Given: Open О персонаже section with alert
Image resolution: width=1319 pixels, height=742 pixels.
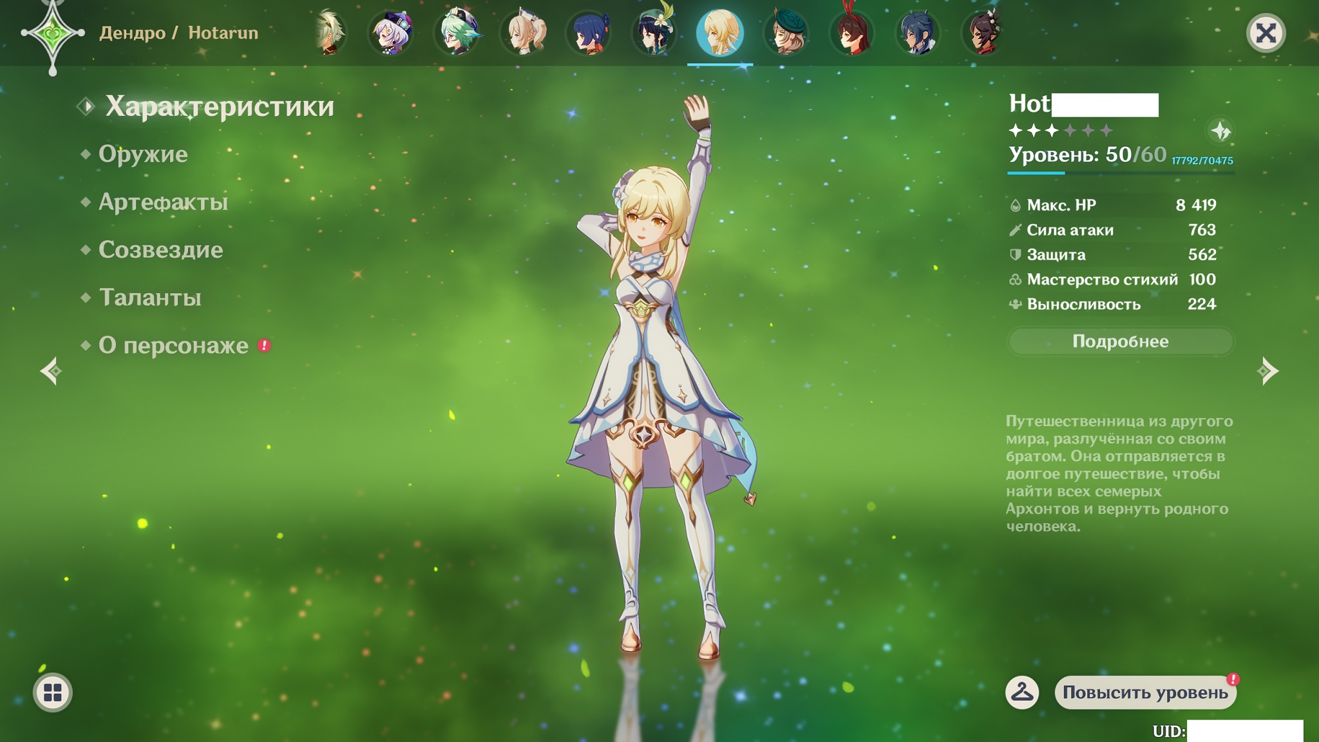Looking at the screenshot, I should [173, 346].
